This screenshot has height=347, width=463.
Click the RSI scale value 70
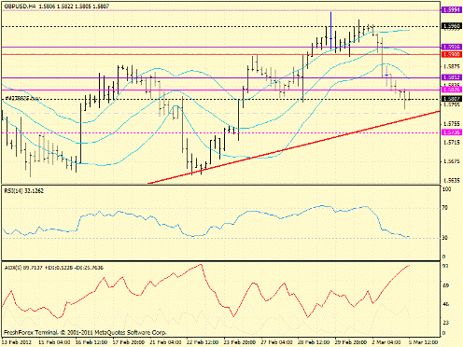445,208
